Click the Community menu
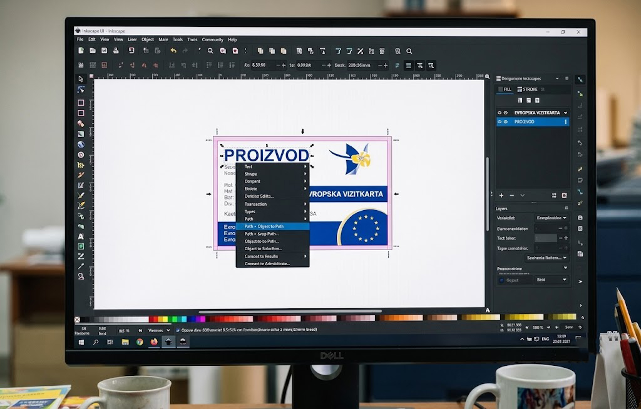The width and height of the screenshot is (641, 409). tap(213, 39)
